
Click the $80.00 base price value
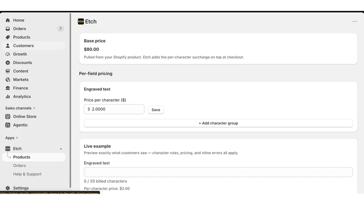click(91, 49)
